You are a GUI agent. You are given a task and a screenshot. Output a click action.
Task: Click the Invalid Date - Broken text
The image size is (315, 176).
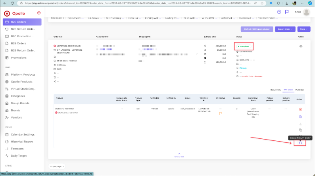pos(252,77)
